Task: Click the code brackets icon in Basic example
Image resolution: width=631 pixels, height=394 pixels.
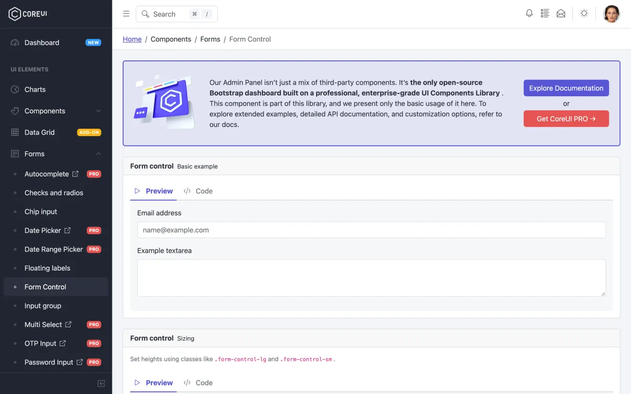Action: pos(187,191)
